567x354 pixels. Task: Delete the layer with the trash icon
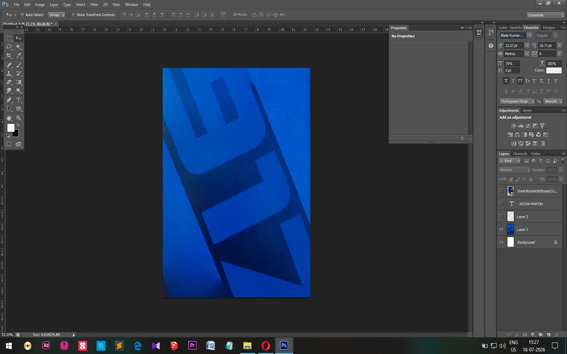pos(556,335)
